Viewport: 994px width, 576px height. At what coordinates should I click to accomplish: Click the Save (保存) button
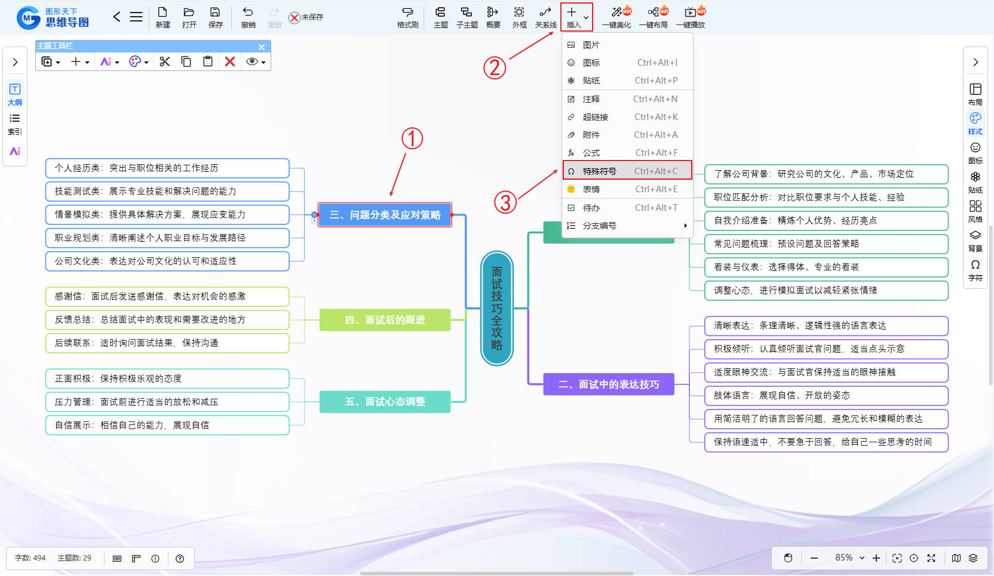click(215, 17)
